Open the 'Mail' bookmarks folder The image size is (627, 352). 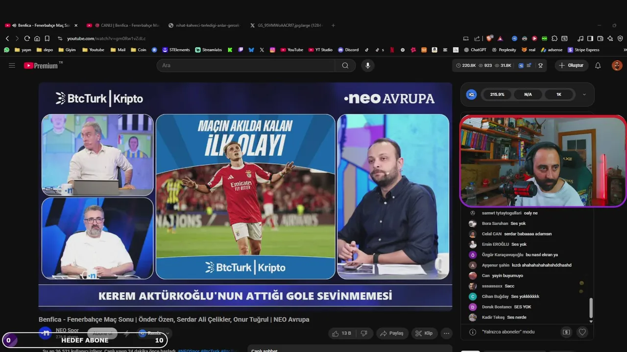pos(118,50)
